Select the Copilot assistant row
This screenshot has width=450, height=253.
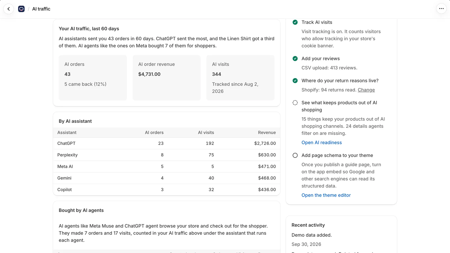[x=166, y=189]
